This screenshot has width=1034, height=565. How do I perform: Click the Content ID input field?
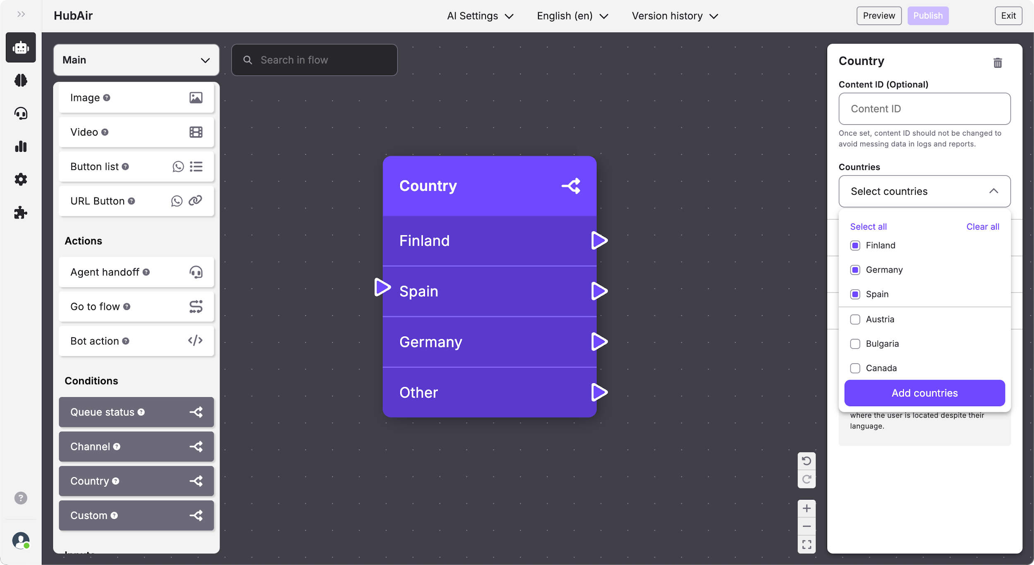924,109
